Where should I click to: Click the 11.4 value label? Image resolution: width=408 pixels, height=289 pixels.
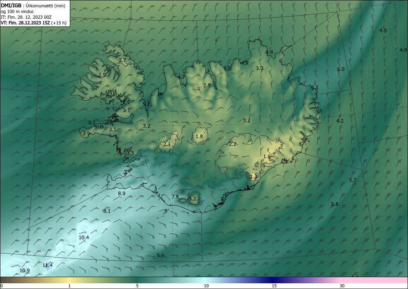47,265
